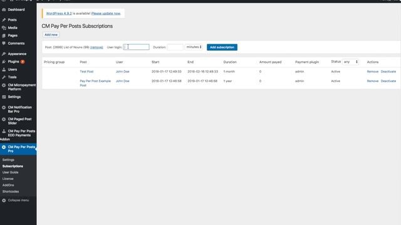This screenshot has height=225, width=401.
Task: Open the minutes duration unit dropdown
Action: point(194,47)
